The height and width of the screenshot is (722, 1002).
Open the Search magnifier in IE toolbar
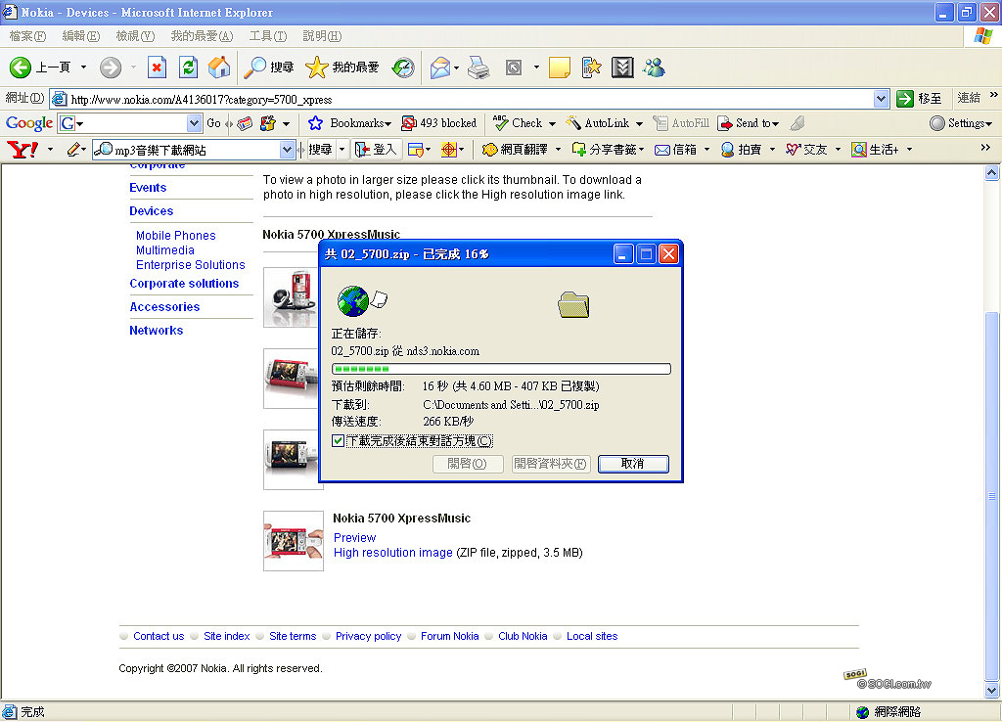[x=256, y=68]
